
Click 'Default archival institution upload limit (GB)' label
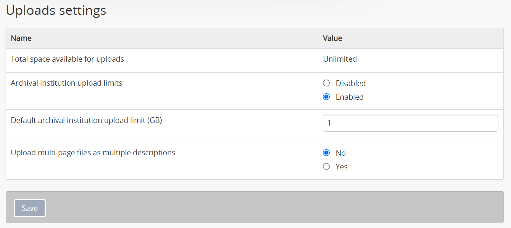[x=87, y=120]
